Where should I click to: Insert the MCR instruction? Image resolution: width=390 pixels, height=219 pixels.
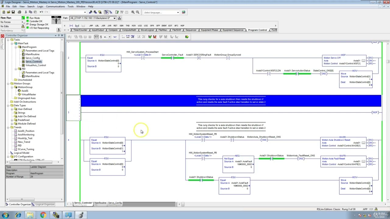[x=133, y=26]
